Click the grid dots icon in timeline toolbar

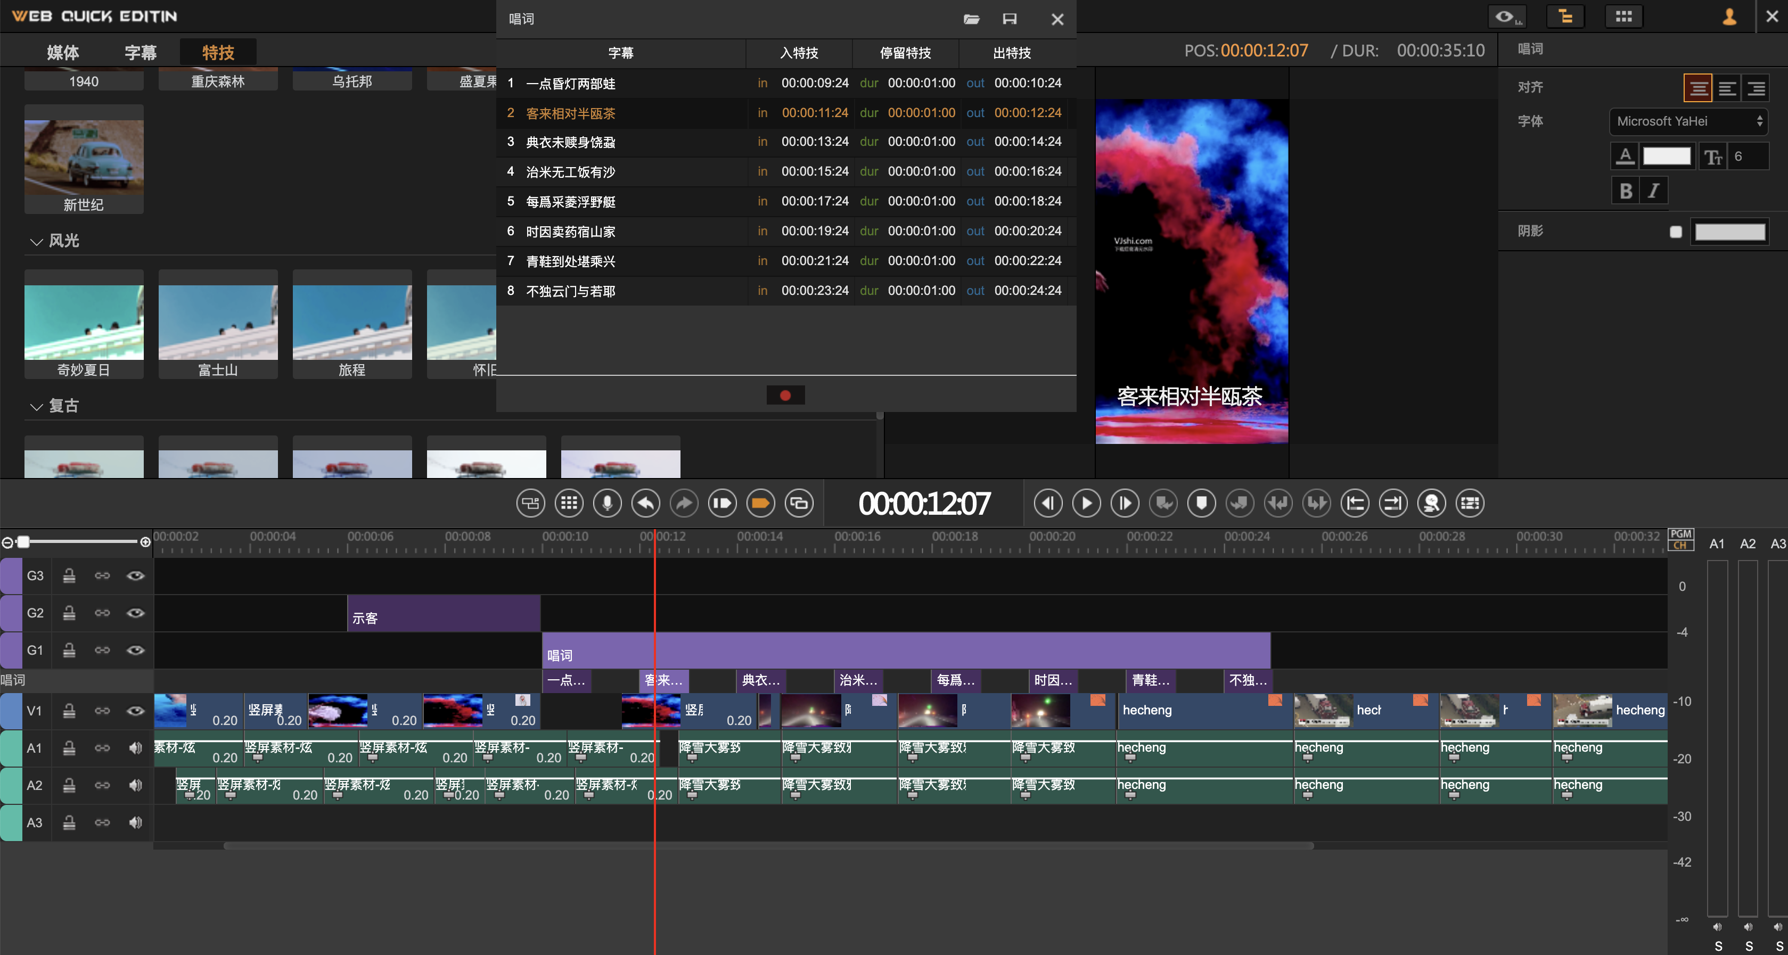click(x=569, y=503)
